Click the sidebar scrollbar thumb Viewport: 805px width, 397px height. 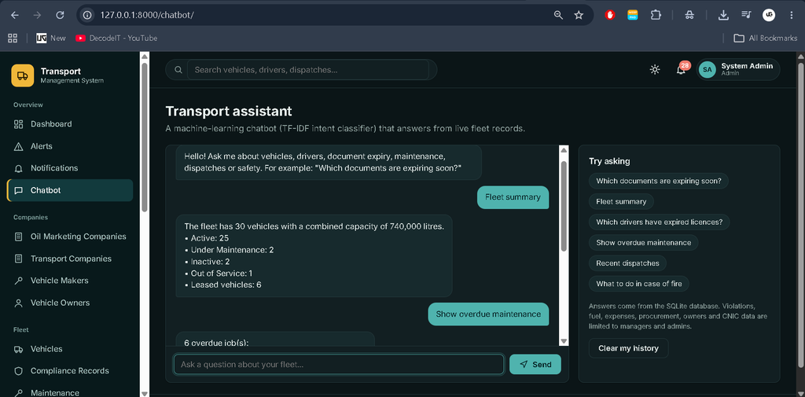[145, 137]
